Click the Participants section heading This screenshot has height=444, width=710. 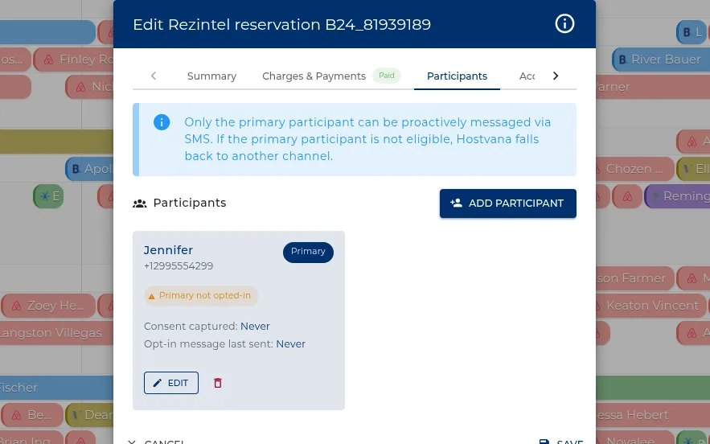click(x=189, y=203)
